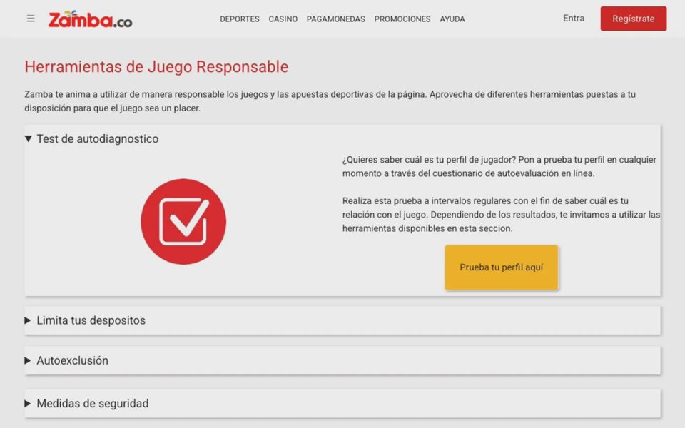The image size is (685, 428).
Task: Click the paragraph starting "¿Quieres saber cuál"
Action: click(499, 166)
